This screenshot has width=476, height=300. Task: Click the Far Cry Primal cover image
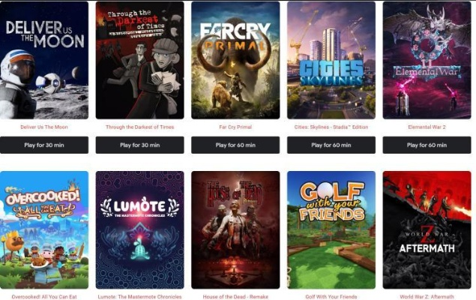(x=235, y=60)
